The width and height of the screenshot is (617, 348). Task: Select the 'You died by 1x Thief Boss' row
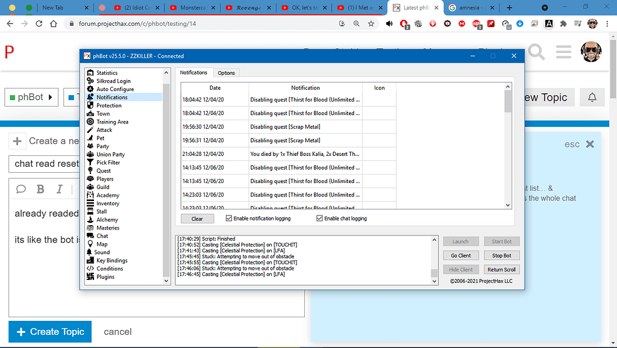click(289, 154)
